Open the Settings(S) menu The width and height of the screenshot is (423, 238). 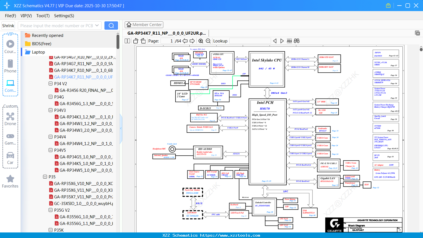[64, 16]
